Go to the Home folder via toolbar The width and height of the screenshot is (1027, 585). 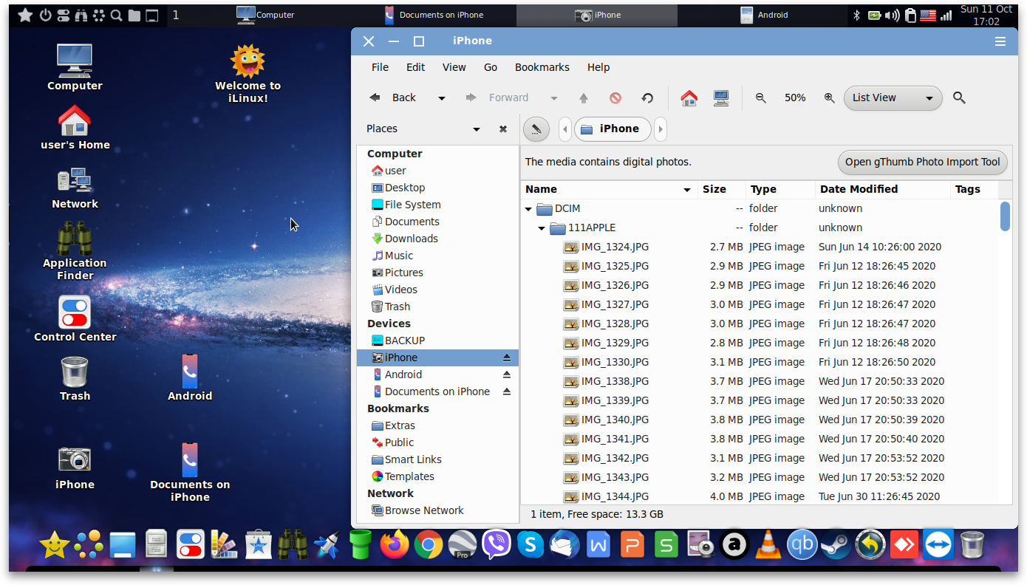[x=689, y=97]
